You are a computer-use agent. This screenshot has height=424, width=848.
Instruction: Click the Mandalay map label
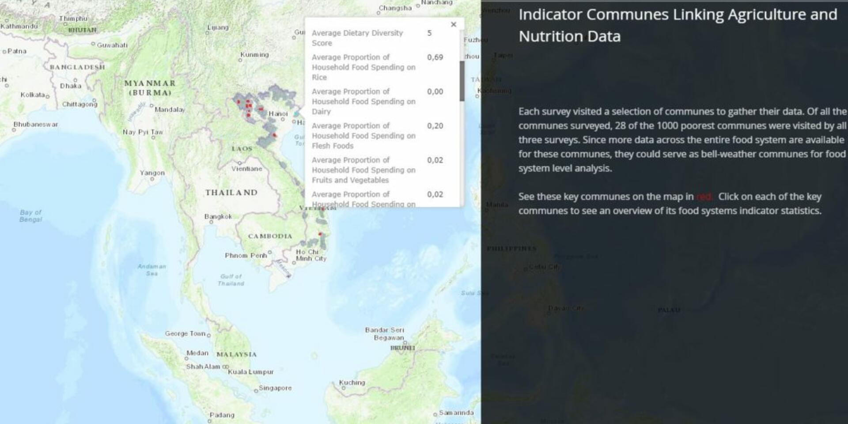pos(170,110)
